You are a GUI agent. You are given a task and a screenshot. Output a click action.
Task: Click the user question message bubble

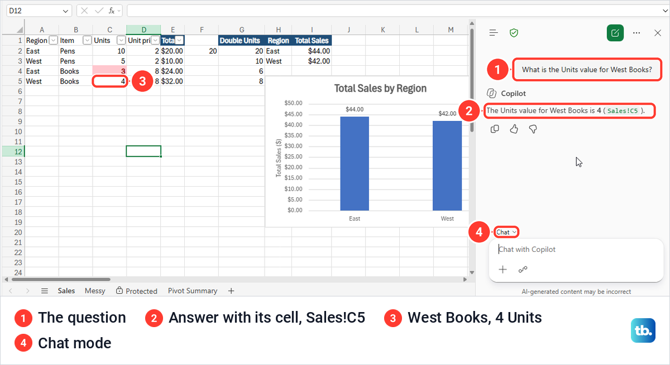click(x=586, y=70)
